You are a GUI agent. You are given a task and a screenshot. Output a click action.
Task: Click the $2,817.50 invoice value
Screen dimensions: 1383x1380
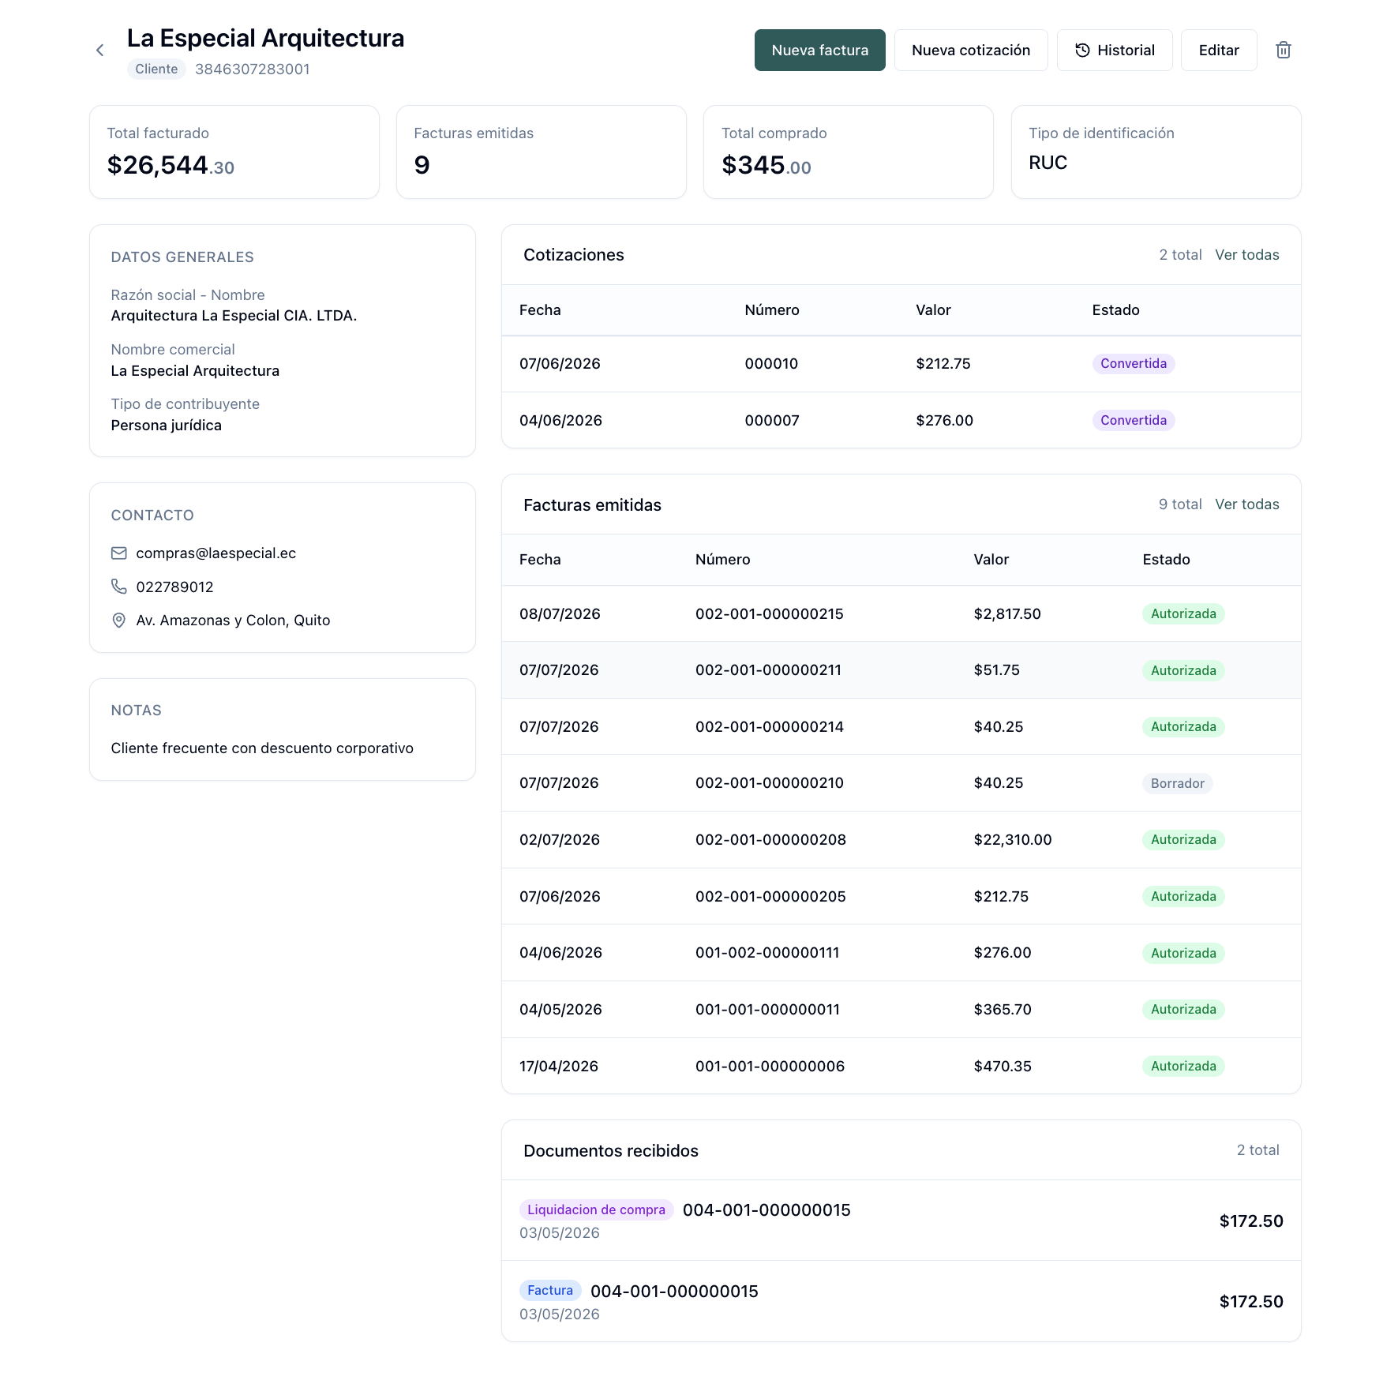[1007, 614]
